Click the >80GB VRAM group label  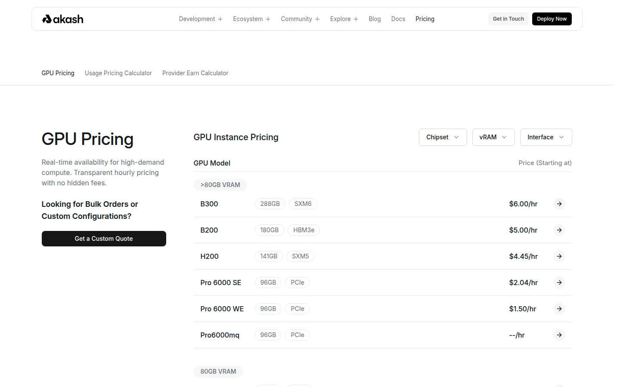pos(220,185)
